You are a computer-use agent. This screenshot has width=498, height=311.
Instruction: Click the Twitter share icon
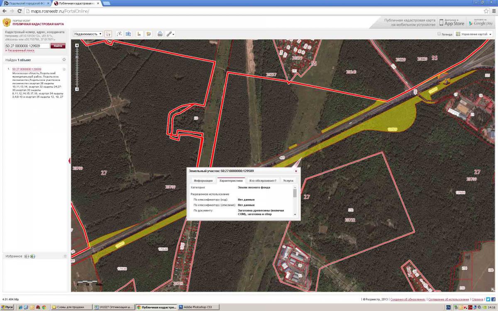488,299
